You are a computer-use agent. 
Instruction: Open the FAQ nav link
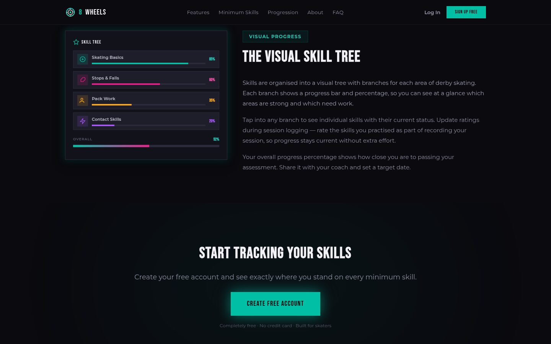(338, 12)
